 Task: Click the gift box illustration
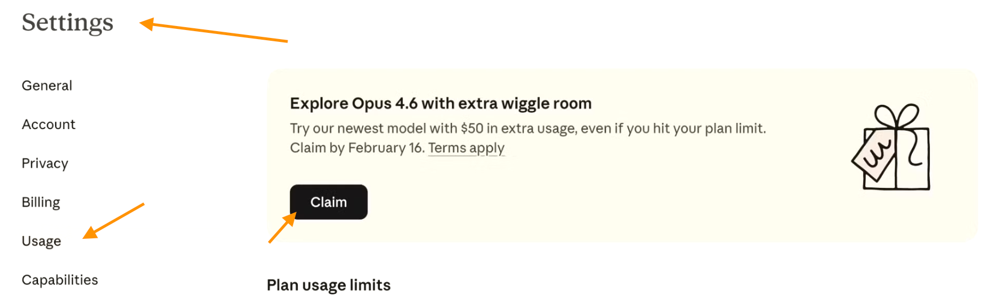point(891,147)
